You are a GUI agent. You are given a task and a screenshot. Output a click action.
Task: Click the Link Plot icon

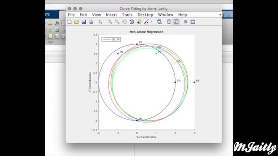(x=159, y=22)
